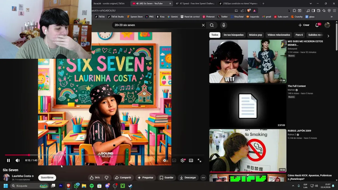Open the Leo AI sparkle icon
This screenshot has height=190, width=338.
(324, 11)
